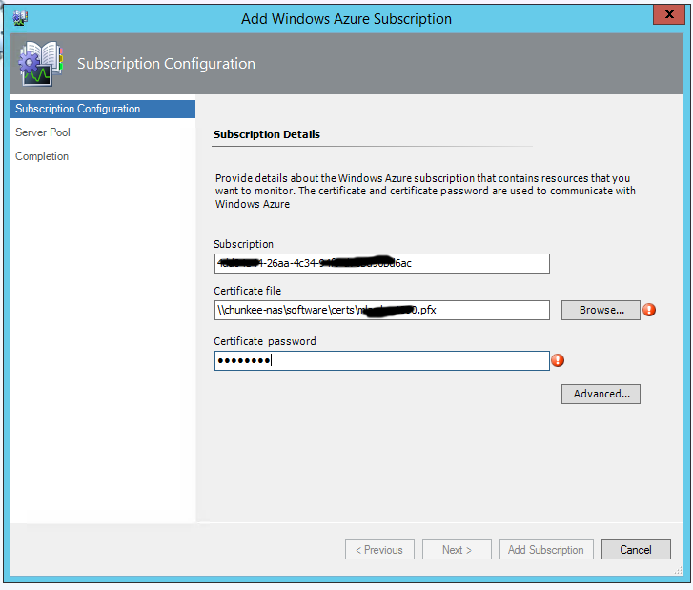The width and height of the screenshot is (693, 590).
Task: Click the resize grip at window corner
Action: pos(678,570)
